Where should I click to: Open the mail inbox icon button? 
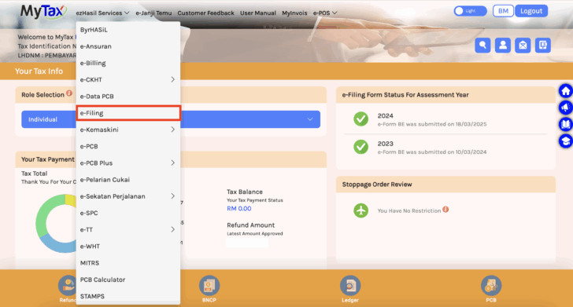click(x=523, y=46)
